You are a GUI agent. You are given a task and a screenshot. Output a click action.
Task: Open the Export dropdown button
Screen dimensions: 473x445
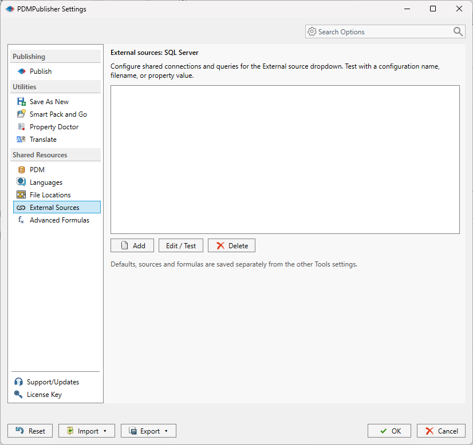(x=148, y=431)
